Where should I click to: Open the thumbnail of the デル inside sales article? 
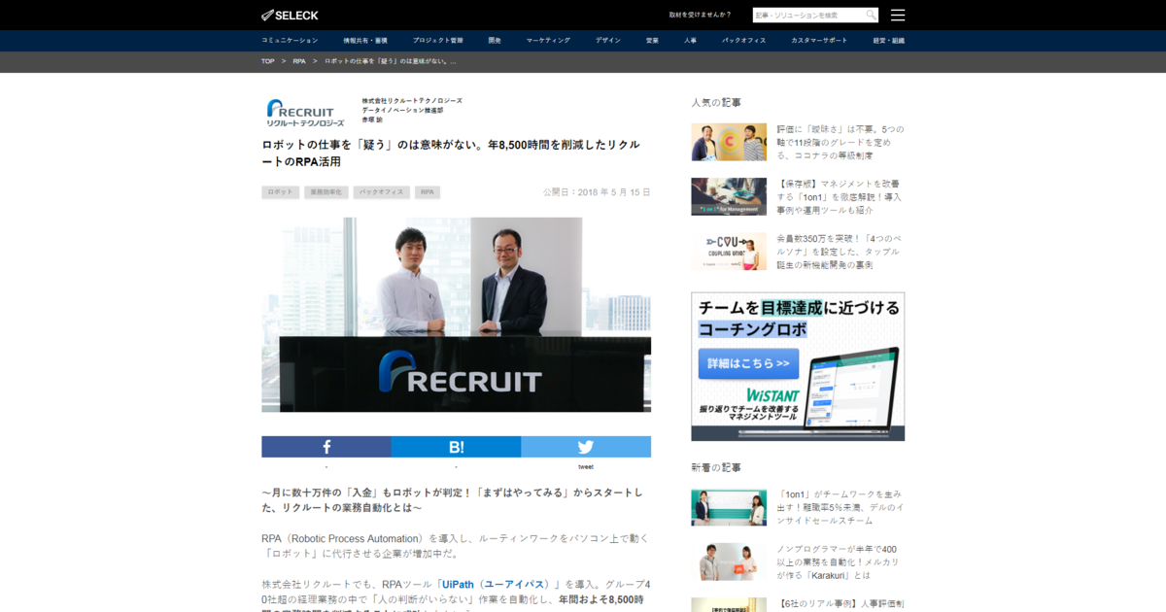pyautogui.click(x=729, y=507)
